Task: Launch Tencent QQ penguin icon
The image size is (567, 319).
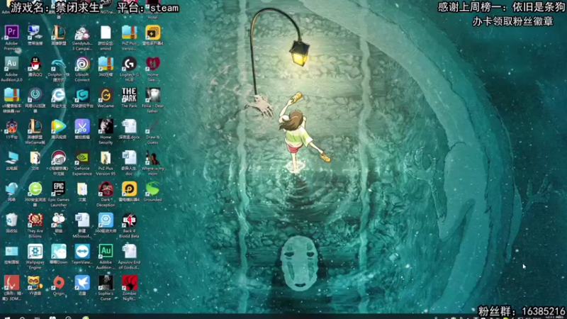Action: point(35,64)
